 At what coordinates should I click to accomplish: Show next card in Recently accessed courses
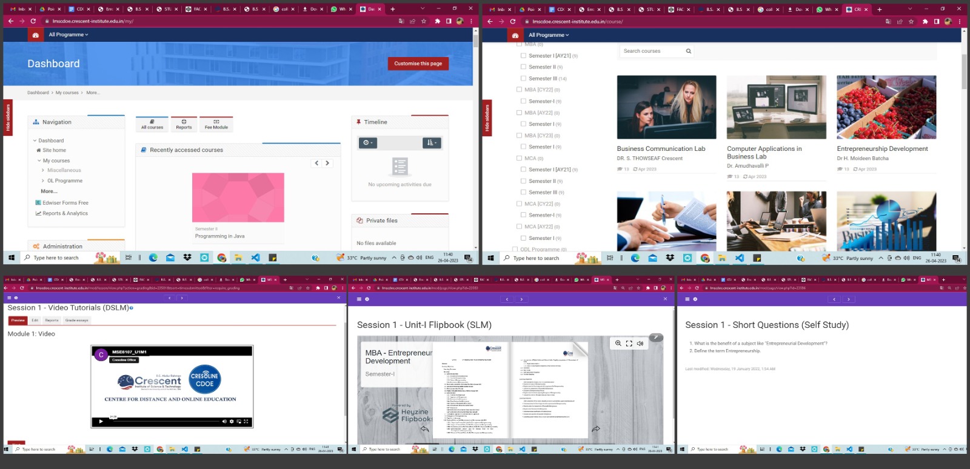tap(327, 163)
